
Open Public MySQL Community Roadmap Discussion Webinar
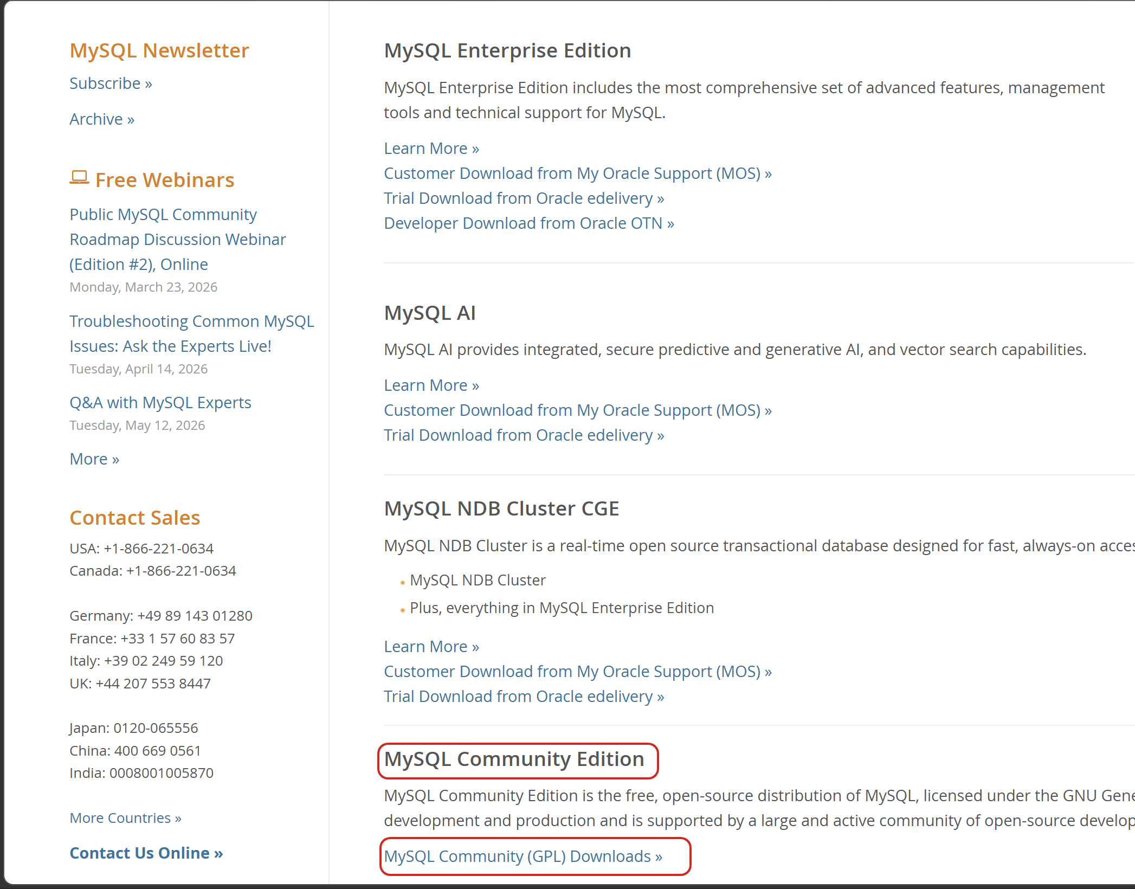178,239
